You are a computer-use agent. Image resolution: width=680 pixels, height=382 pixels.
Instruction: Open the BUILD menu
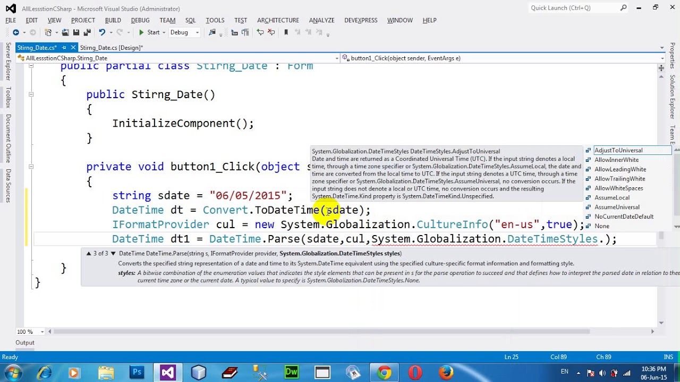[x=113, y=20]
